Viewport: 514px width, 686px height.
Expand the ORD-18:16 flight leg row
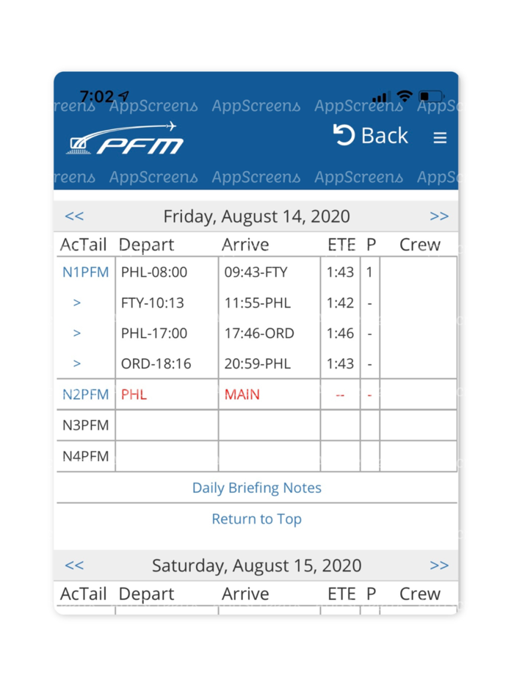(76, 364)
